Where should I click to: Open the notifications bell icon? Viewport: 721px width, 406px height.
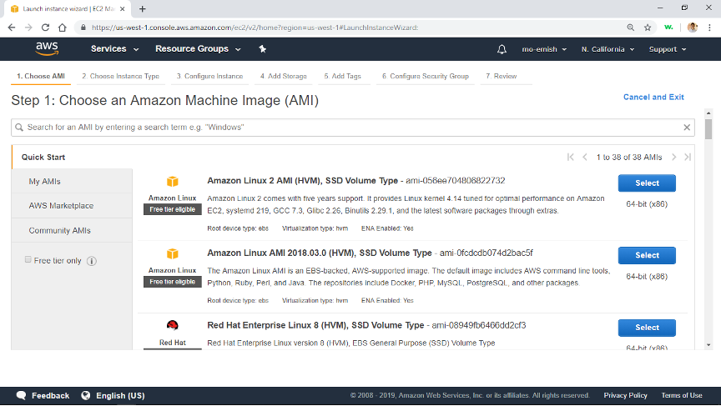point(502,49)
